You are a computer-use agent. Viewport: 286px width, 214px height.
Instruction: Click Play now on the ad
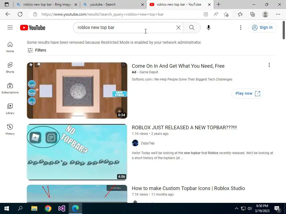pyautogui.click(x=247, y=94)
